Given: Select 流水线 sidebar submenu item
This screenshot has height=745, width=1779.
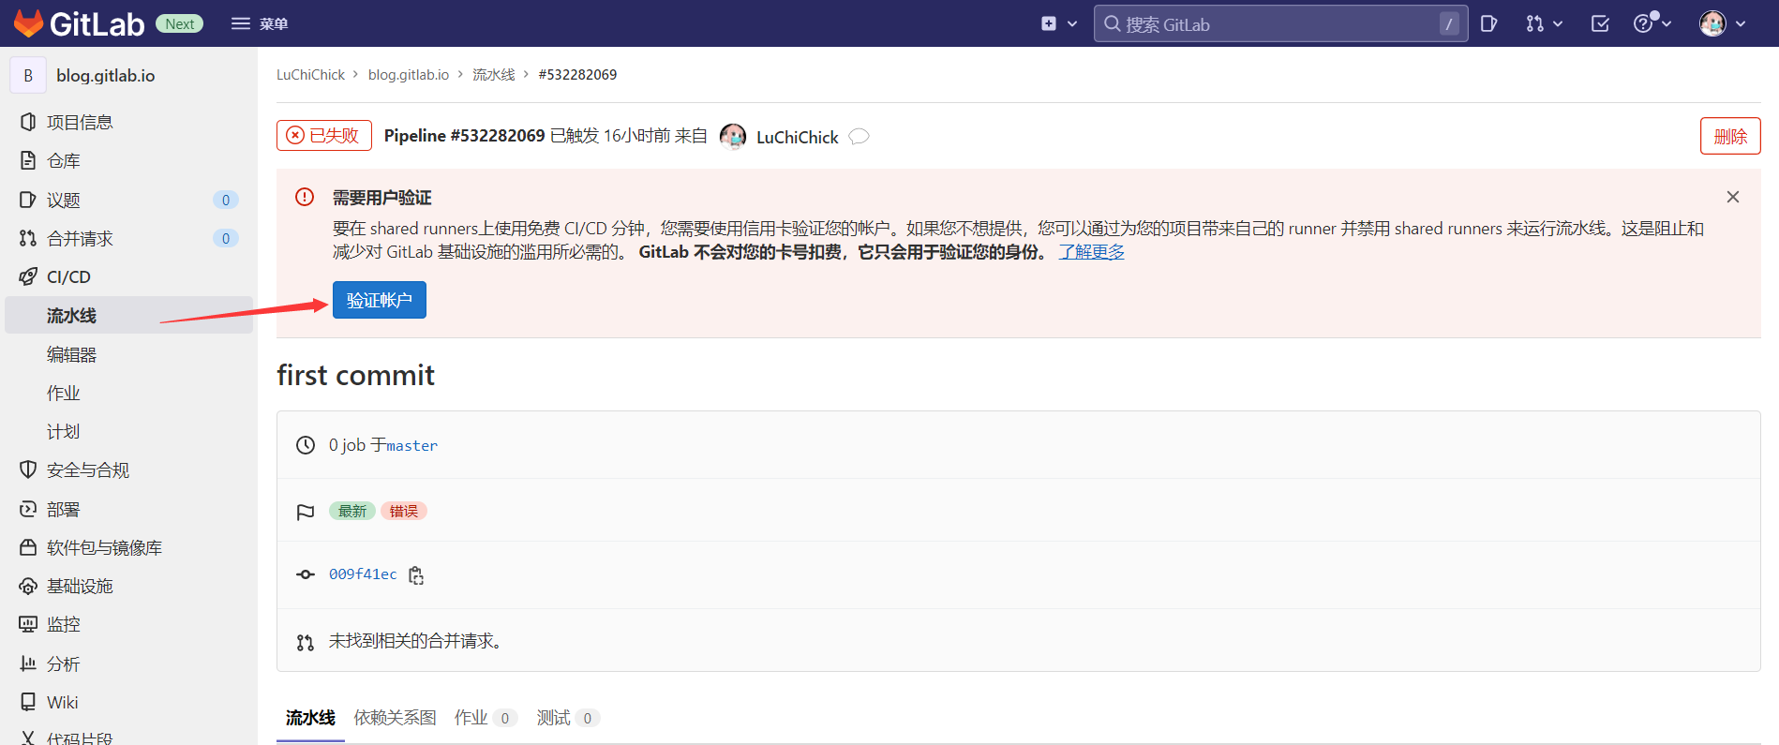Looking at the screenshot, I should pyautogui.click(x=128, y=315).
